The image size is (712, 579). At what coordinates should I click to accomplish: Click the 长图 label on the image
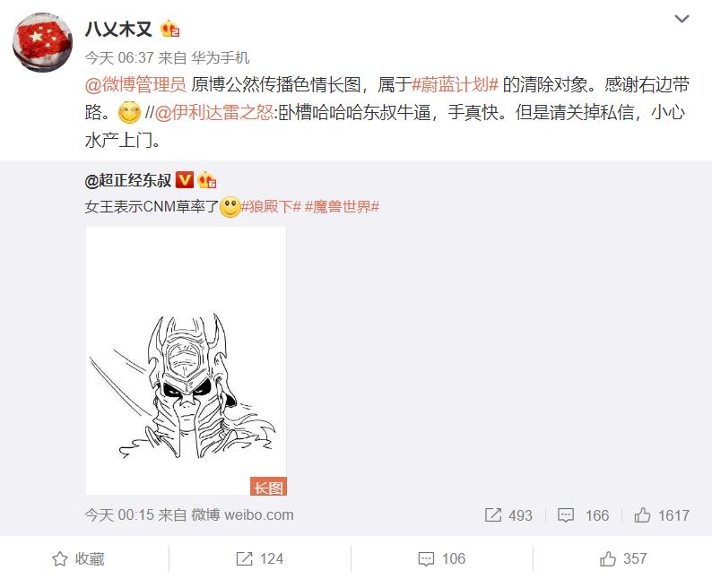coord(268,487)
